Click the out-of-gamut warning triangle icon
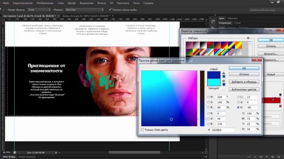 point(224,73)
